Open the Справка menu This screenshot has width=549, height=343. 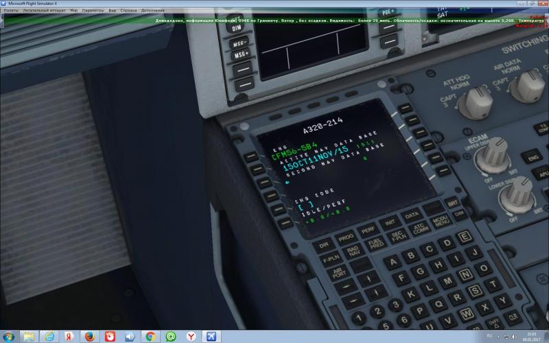128,10
